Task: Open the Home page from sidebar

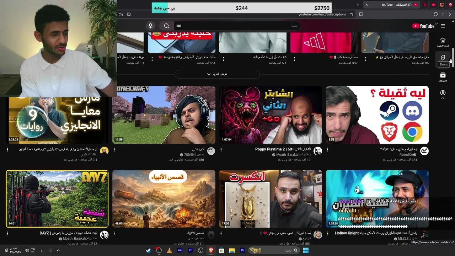Action: [443, 42]
